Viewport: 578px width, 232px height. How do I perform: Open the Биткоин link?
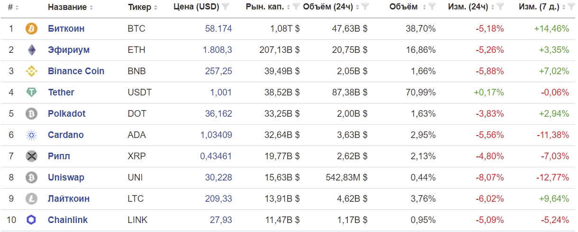(66, 29)
